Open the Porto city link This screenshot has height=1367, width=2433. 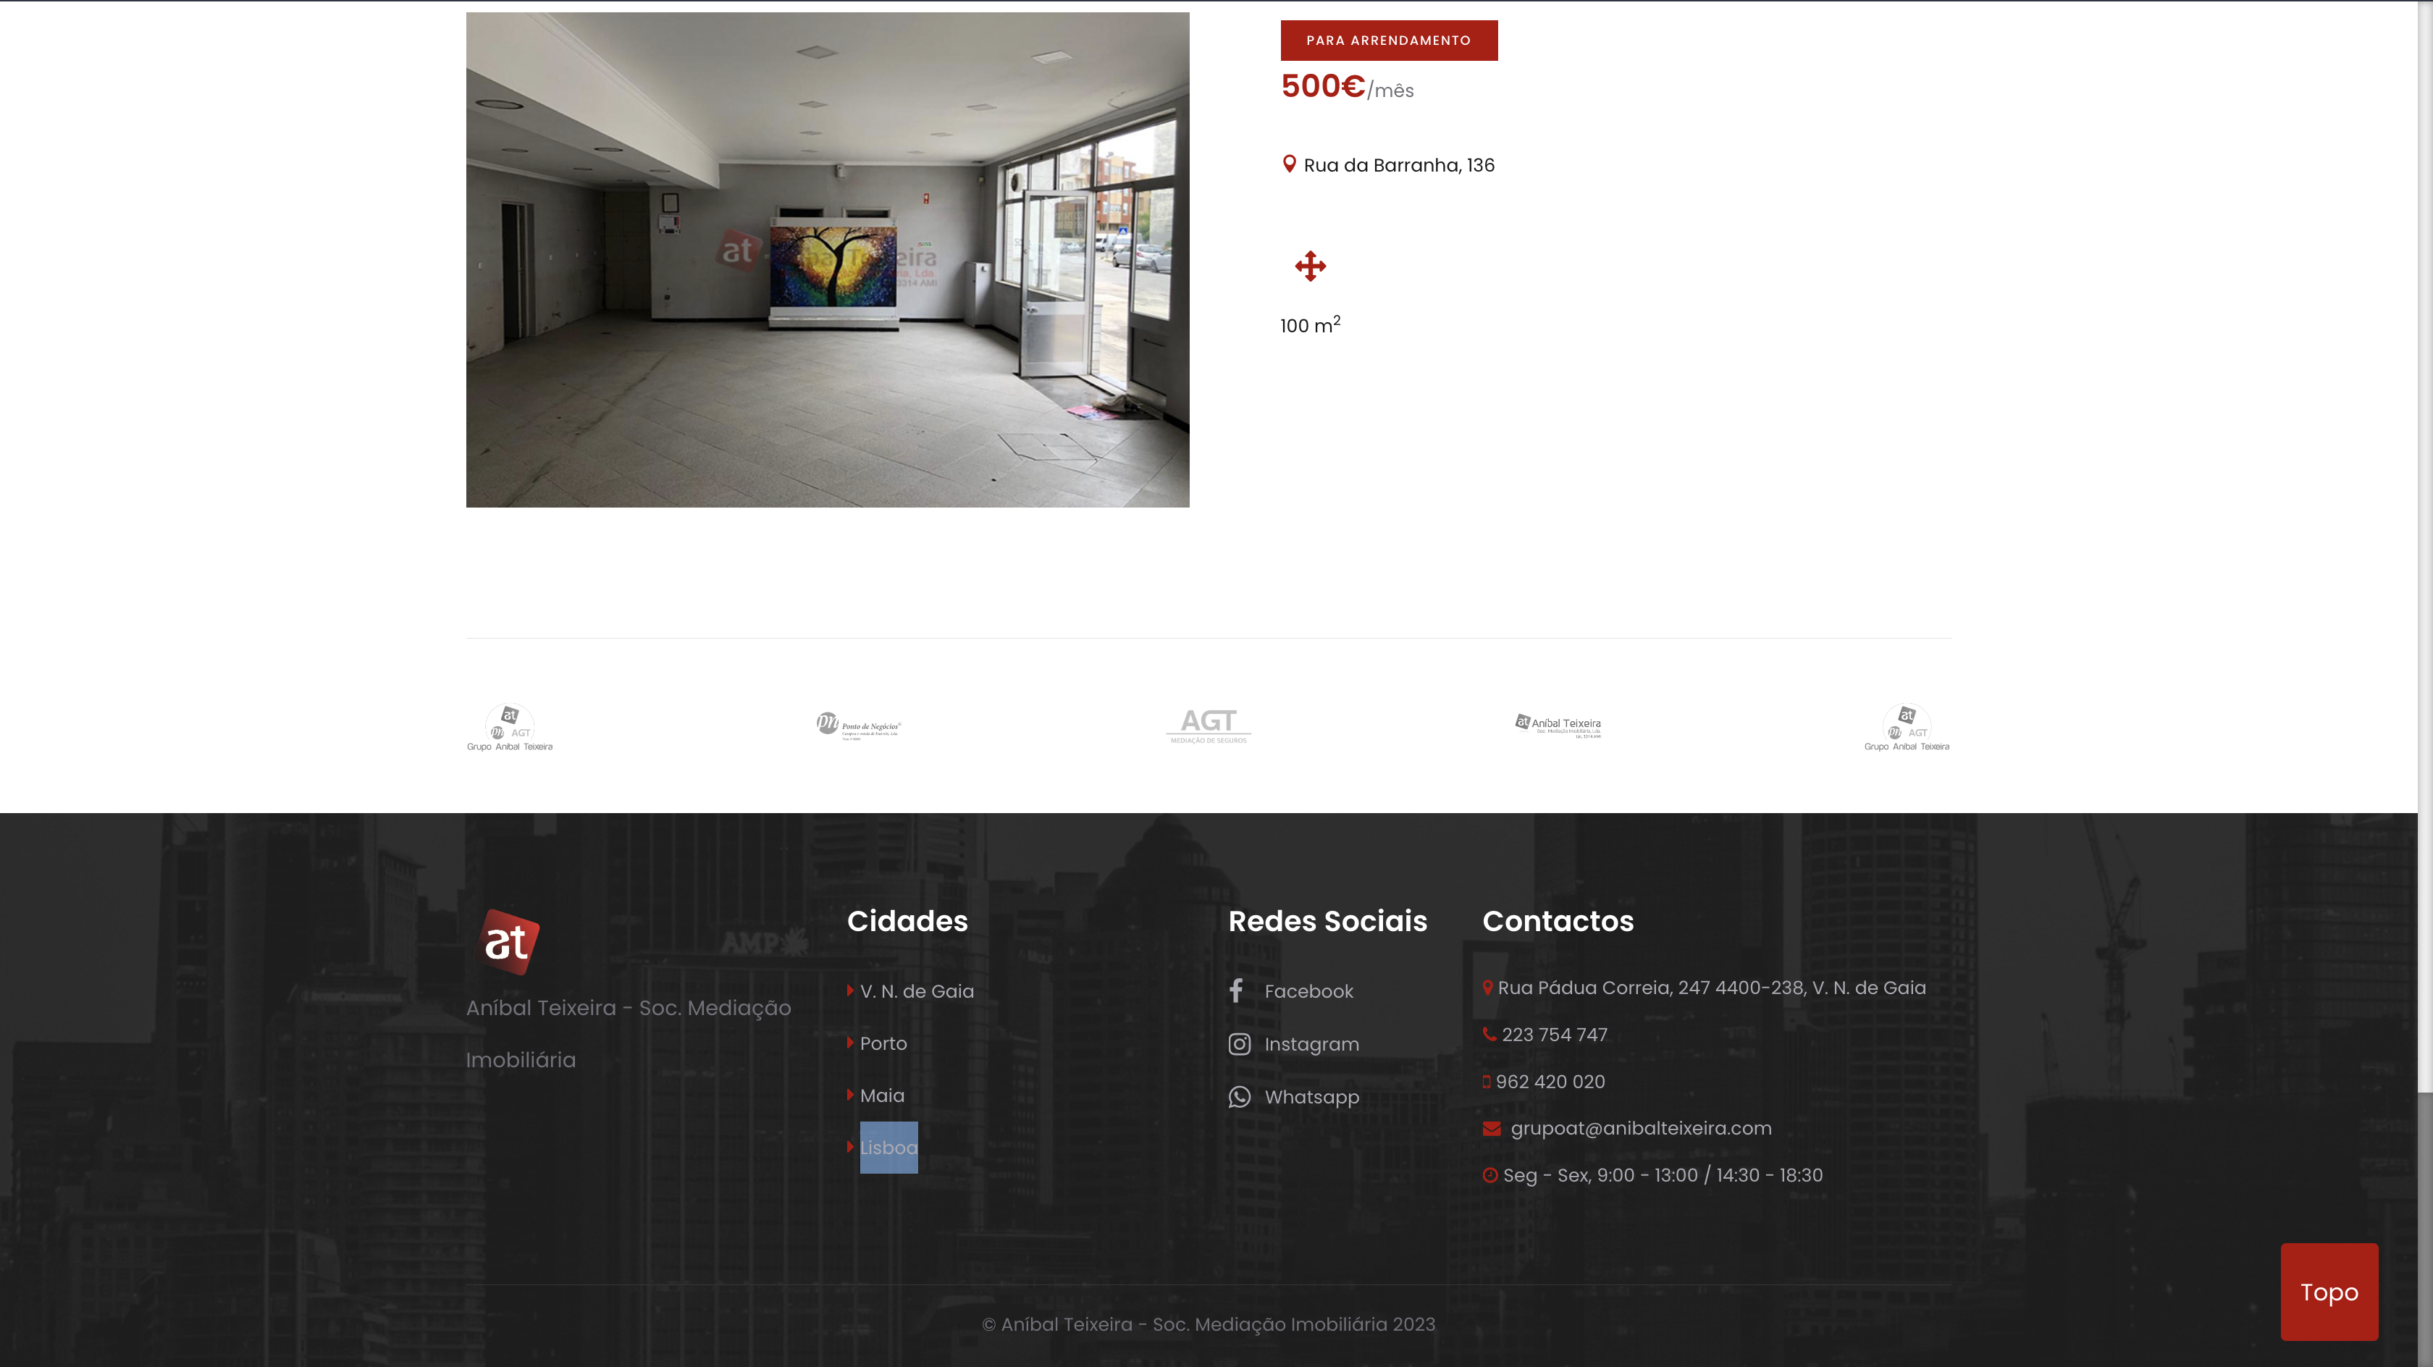coord(883,1043)
